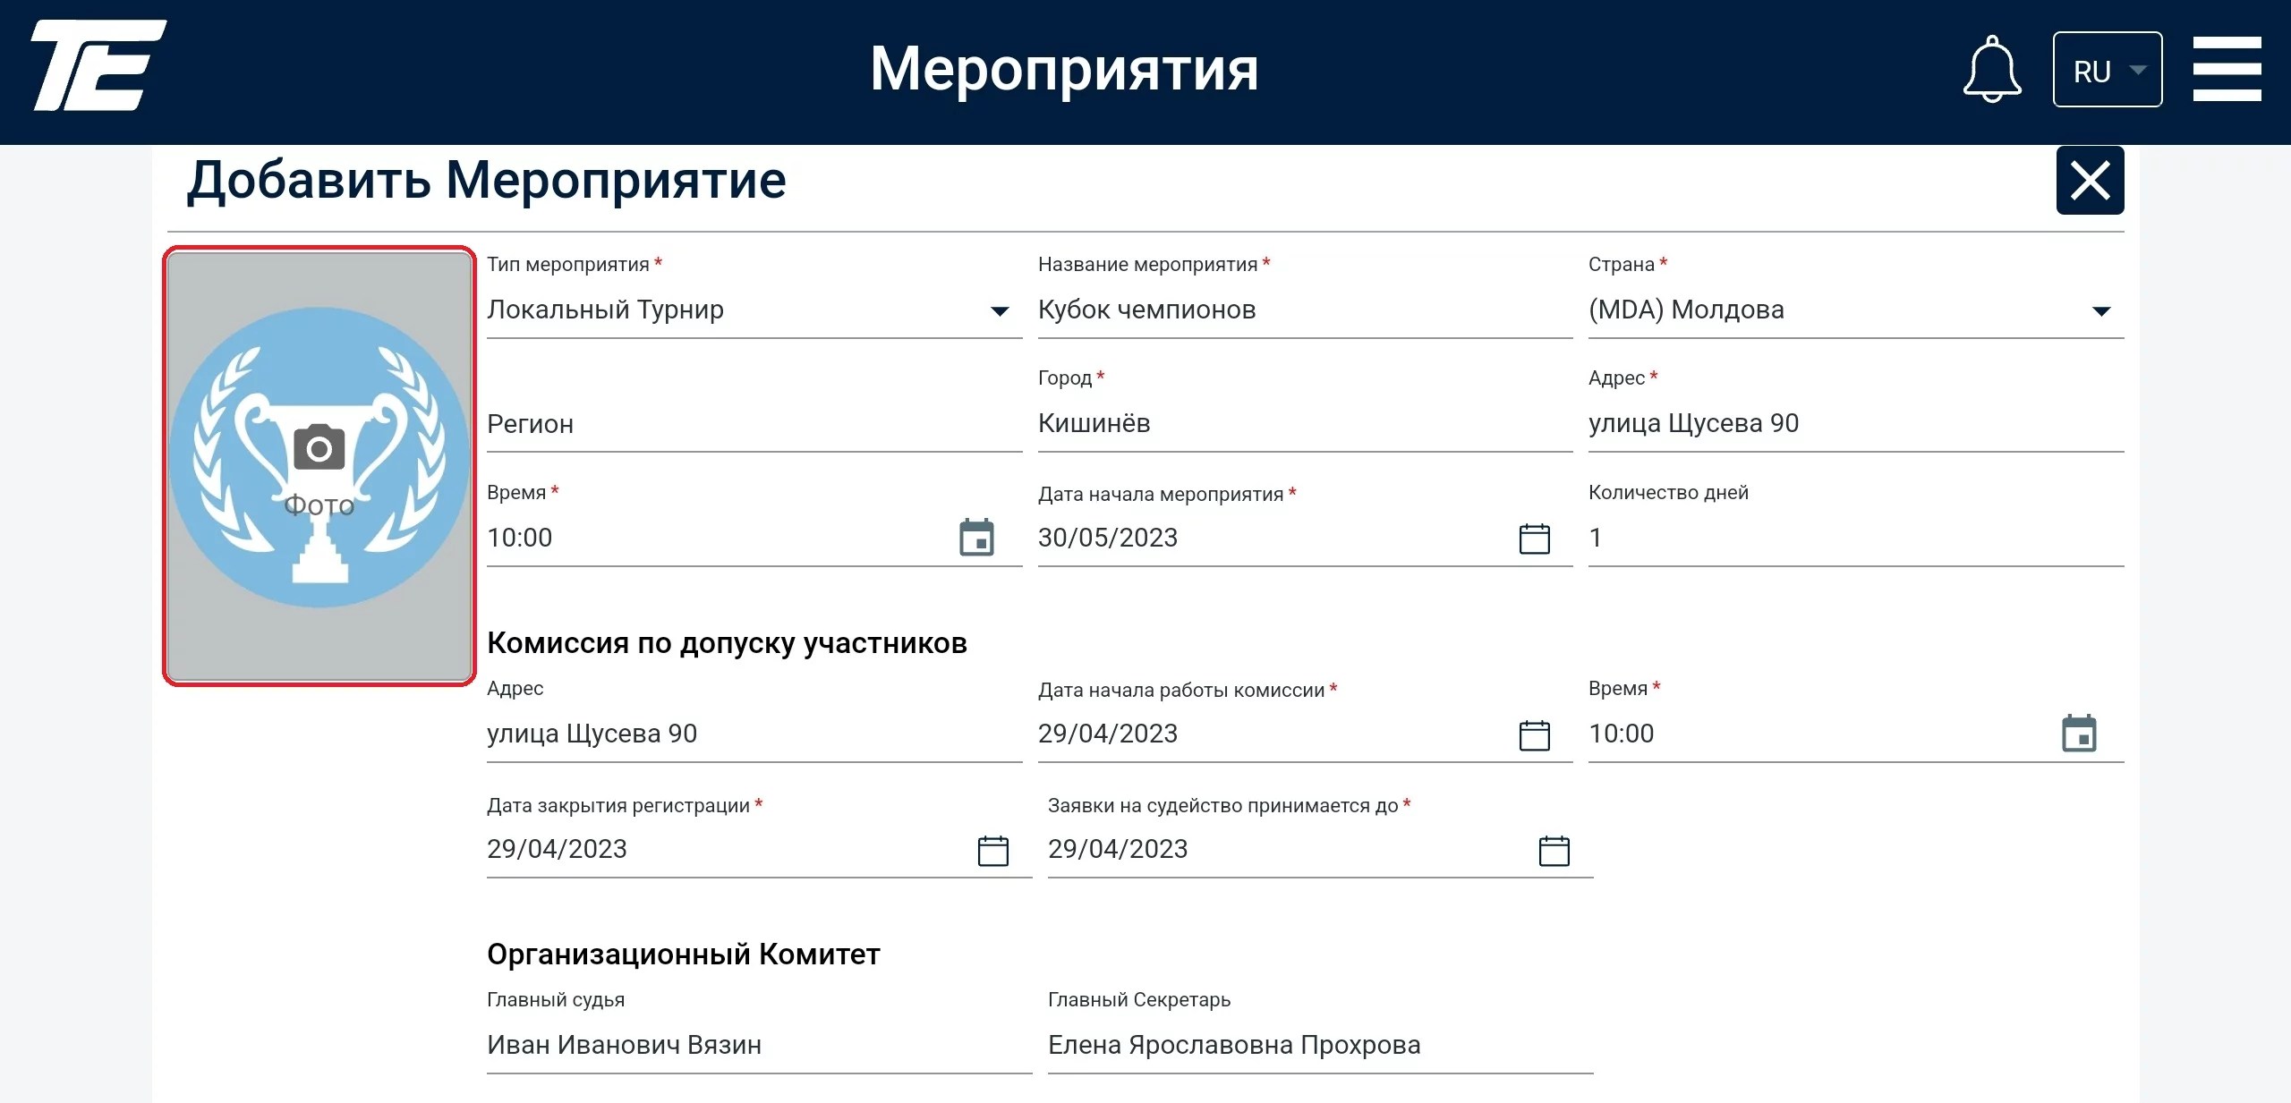Edit the Количество дней field
Viewport: 2291px width, 1103px height.
pos(1856,538)
